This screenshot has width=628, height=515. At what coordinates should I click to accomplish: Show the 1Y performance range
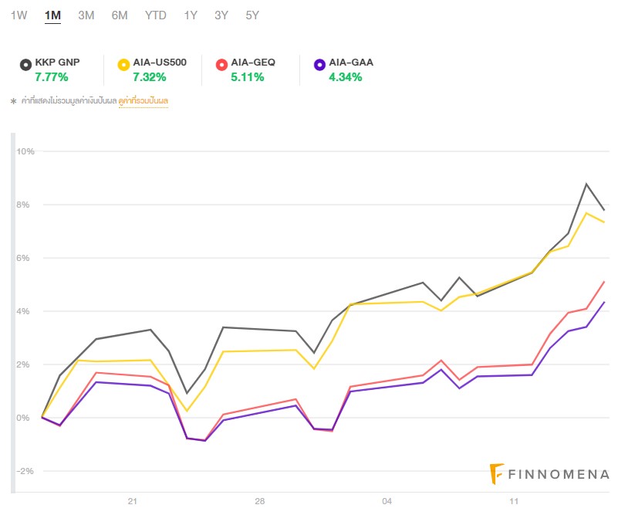191,15
